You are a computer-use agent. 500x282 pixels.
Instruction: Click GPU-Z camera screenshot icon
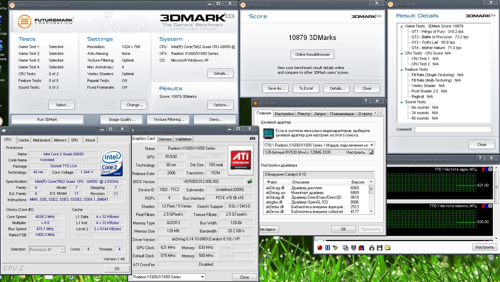point(252,138)
